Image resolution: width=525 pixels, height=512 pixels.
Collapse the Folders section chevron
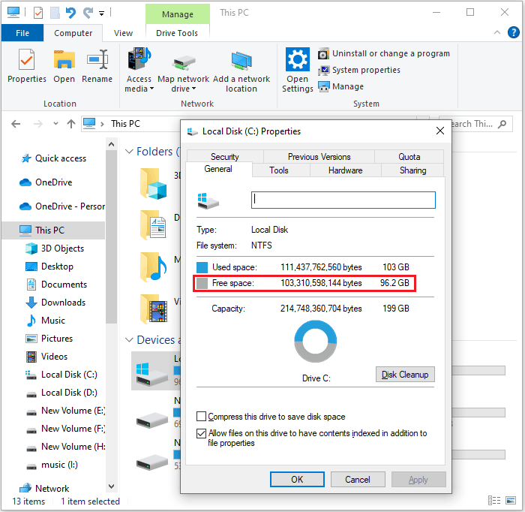(x=129, y=152)
